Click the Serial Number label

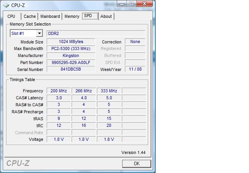tap(30, 69)
